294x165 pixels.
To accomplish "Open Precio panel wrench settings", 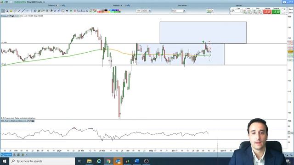I will click(x=7, y=16).
